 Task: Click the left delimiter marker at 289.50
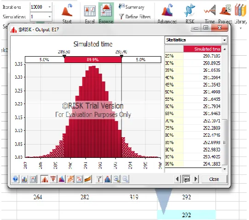[64, 56]
